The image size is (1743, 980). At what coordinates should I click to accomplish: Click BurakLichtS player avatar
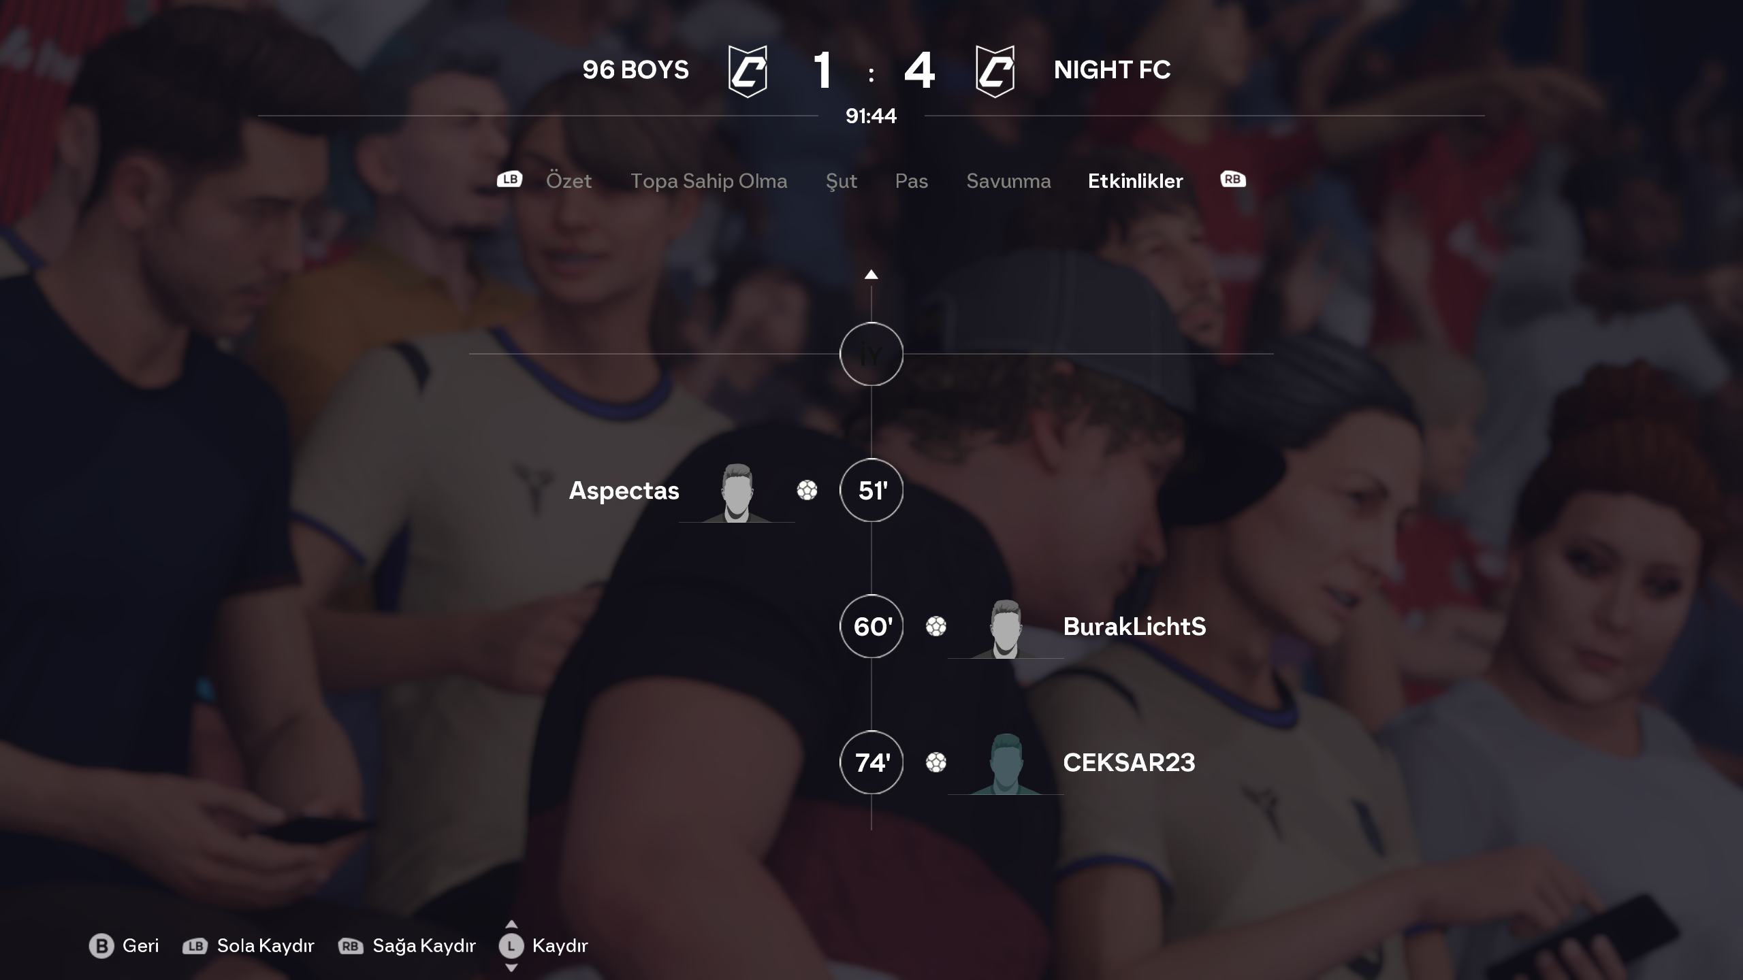point(1006,629)
